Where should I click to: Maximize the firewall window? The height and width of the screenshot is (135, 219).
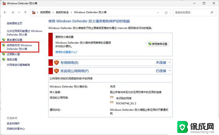(204, 3)
